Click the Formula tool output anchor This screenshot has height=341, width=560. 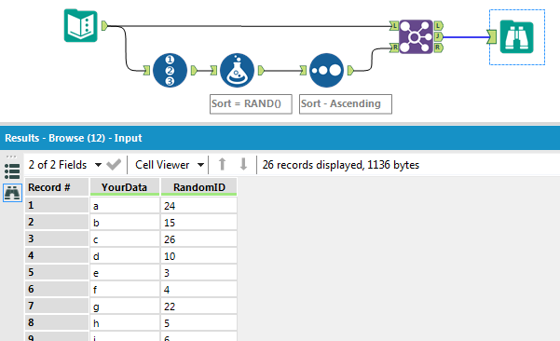tap(261, 70)
